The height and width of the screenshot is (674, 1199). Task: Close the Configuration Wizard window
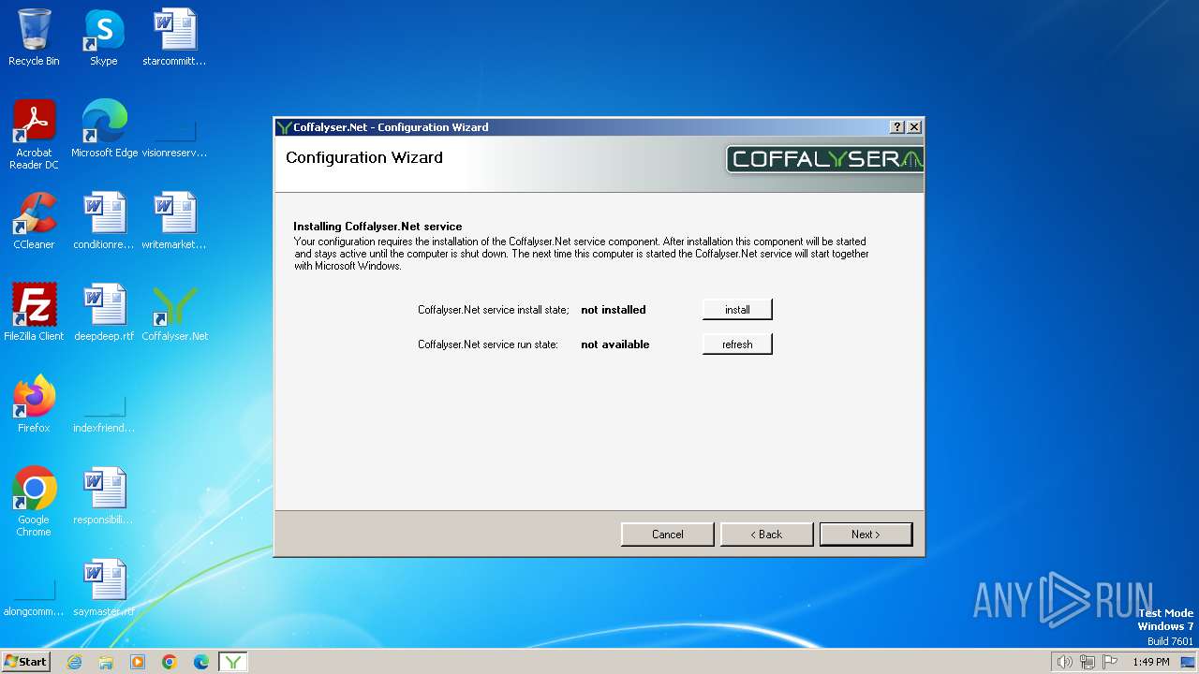tap(914, 127)
